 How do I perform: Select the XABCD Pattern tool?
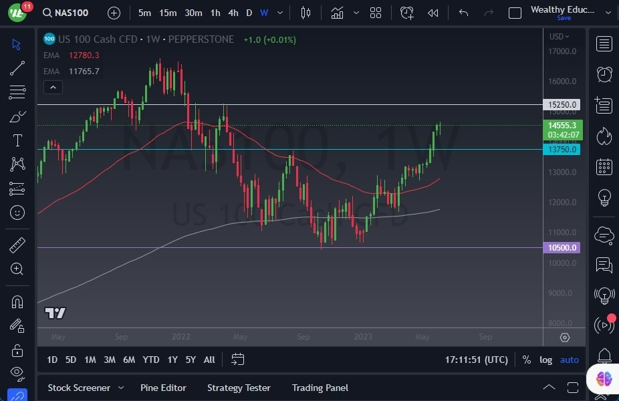[x=17, y=164]
